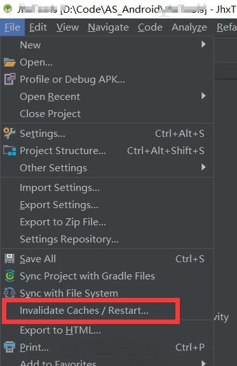Click the Profile or Debug APK icon
This screenshot has height=366, width=237.
coord(10,79)
